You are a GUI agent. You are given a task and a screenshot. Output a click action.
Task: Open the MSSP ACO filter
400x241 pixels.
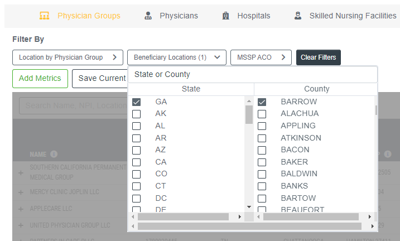click(x=261, y=57)
